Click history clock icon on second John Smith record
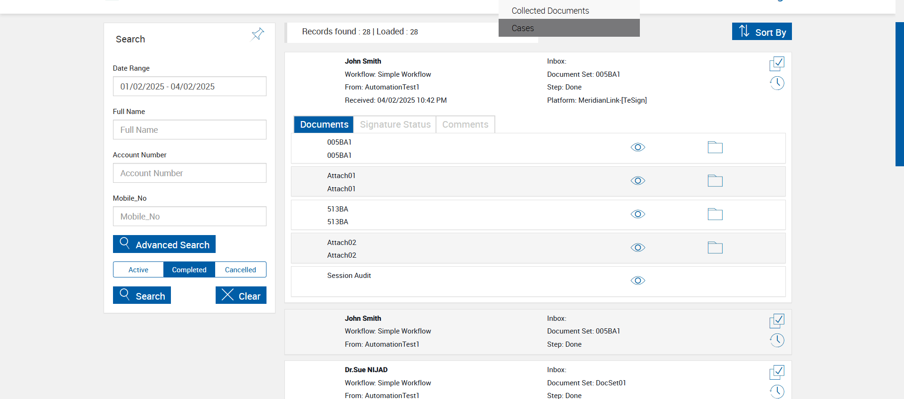The width and height of the screenshot is (904, 399). point(777,340)
